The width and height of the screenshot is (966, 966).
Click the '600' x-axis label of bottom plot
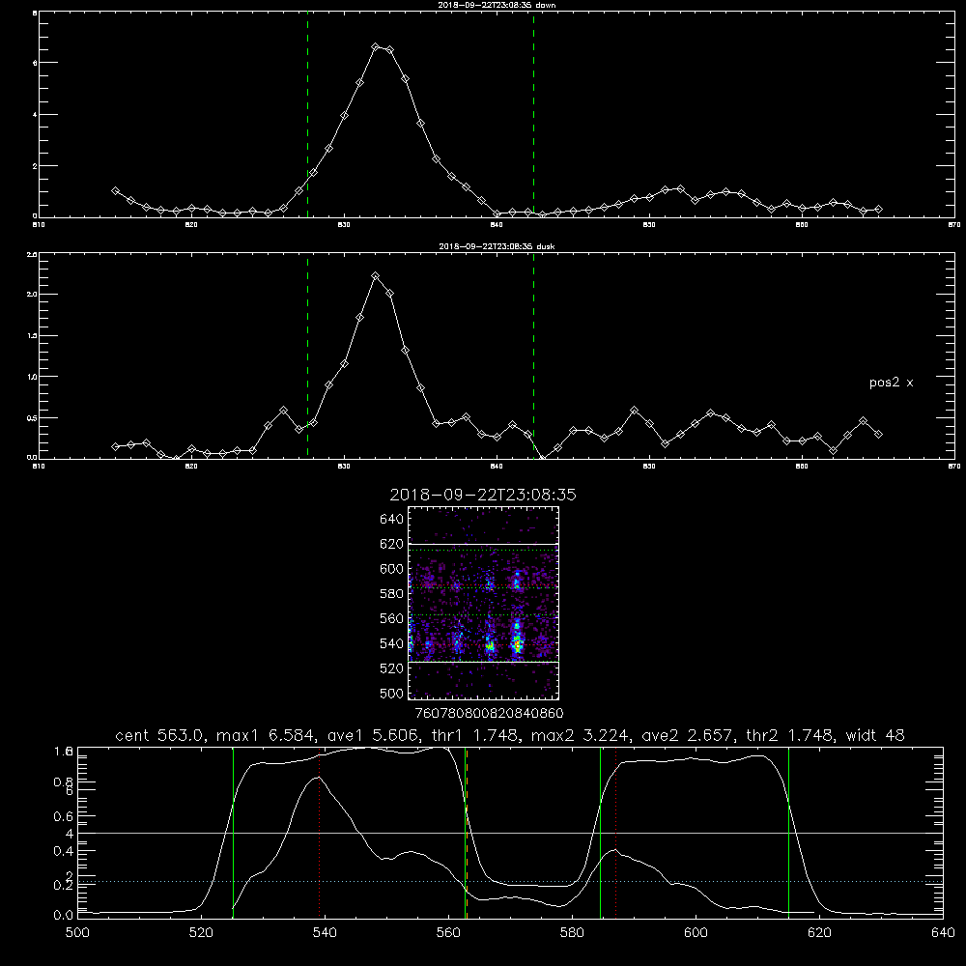click(x=696, y=933)
